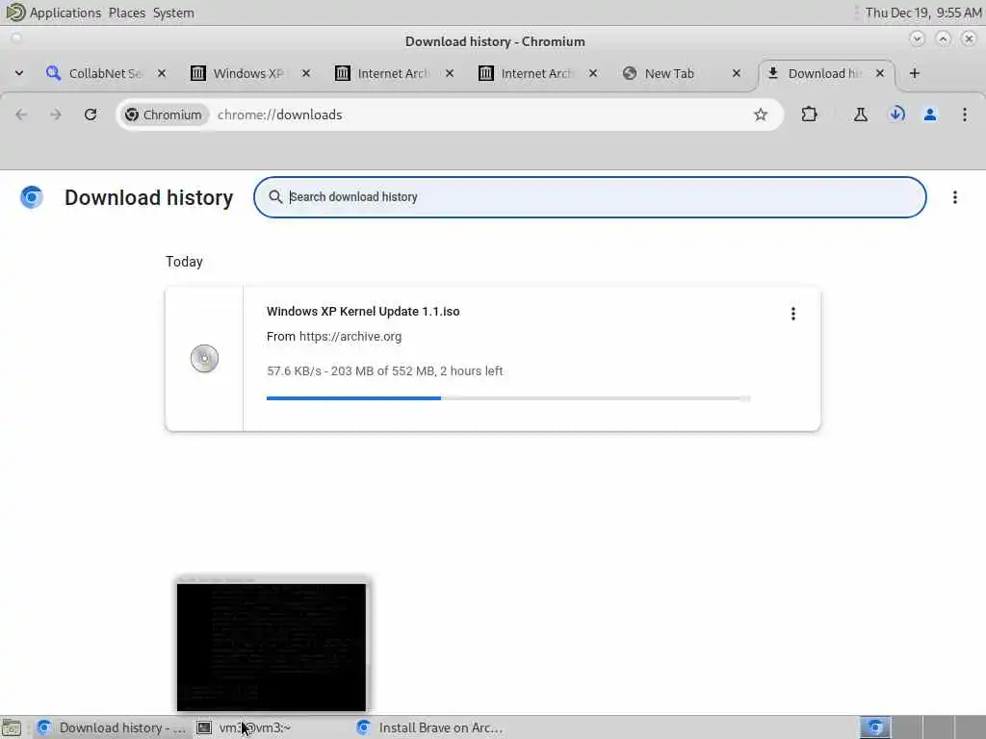Viewport: 986px width, 739px height.
Task: Switch to Install Brave on Arc taskbar window
Action: pos(431,727)
